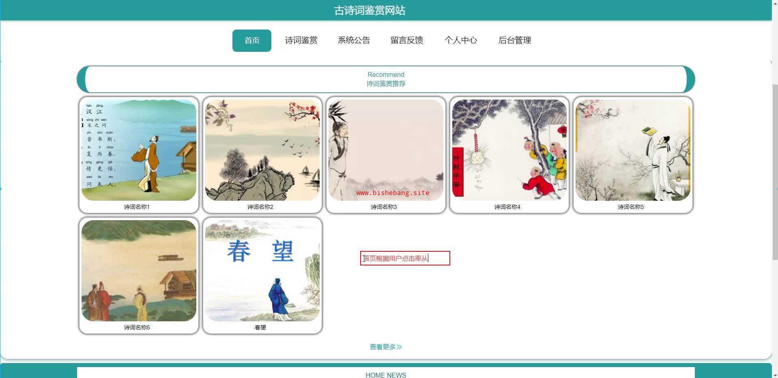The image size is (778, 378).
Task: Open the 首页 navigation tab
Action: 251,40
